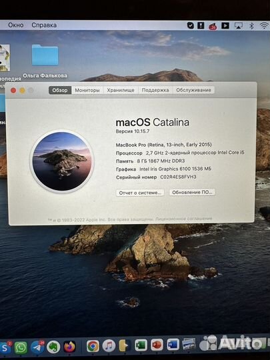The width and height of the screenshot is (270, 360).
Task: Open the yellow play-arrow app in dock
Action: click(x=125, y=345)
